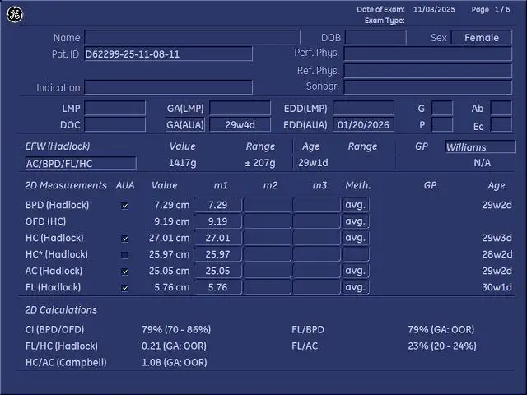Select avg. method for AC (Hadlock)
527x395 pixels.
356,271
